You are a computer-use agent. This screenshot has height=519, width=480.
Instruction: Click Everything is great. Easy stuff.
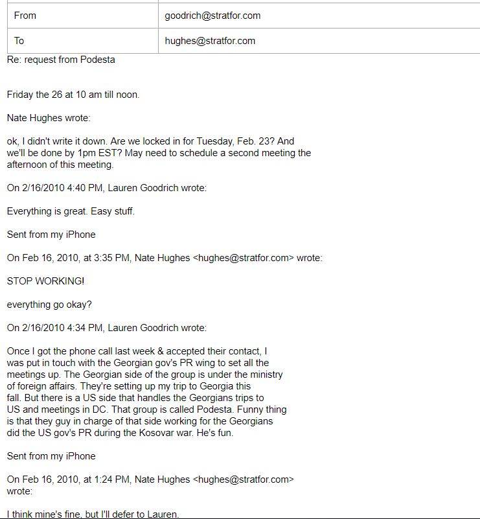tap(71, 211)
